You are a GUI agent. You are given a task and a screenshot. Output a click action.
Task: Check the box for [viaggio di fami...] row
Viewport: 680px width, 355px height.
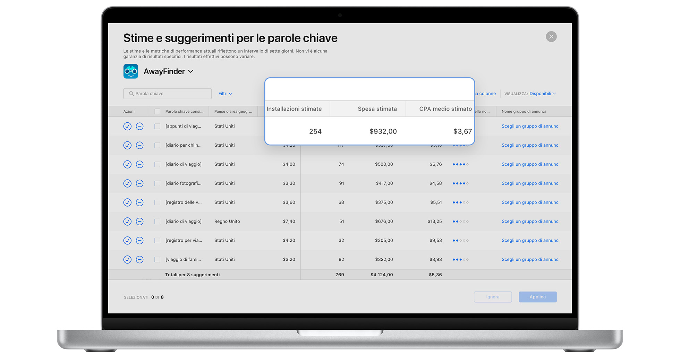coord(157,260)
